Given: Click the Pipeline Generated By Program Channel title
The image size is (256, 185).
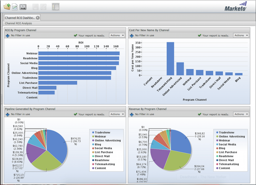Looking at the screenshot, I should click(x=30, y=109).
